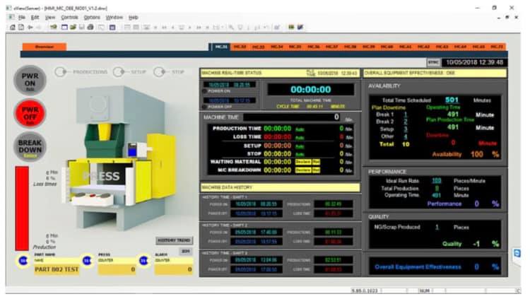Click the 00:00:00 total machine time display
Screen dimensions: 530x299
point(311,90)
